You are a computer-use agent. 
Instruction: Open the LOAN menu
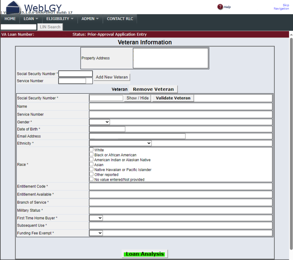pos(31,19)
